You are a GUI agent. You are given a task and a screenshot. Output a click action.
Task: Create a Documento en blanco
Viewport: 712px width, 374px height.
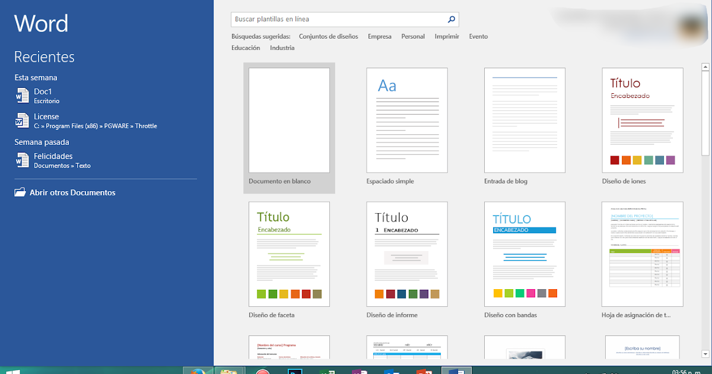click(x=289, y=128)
